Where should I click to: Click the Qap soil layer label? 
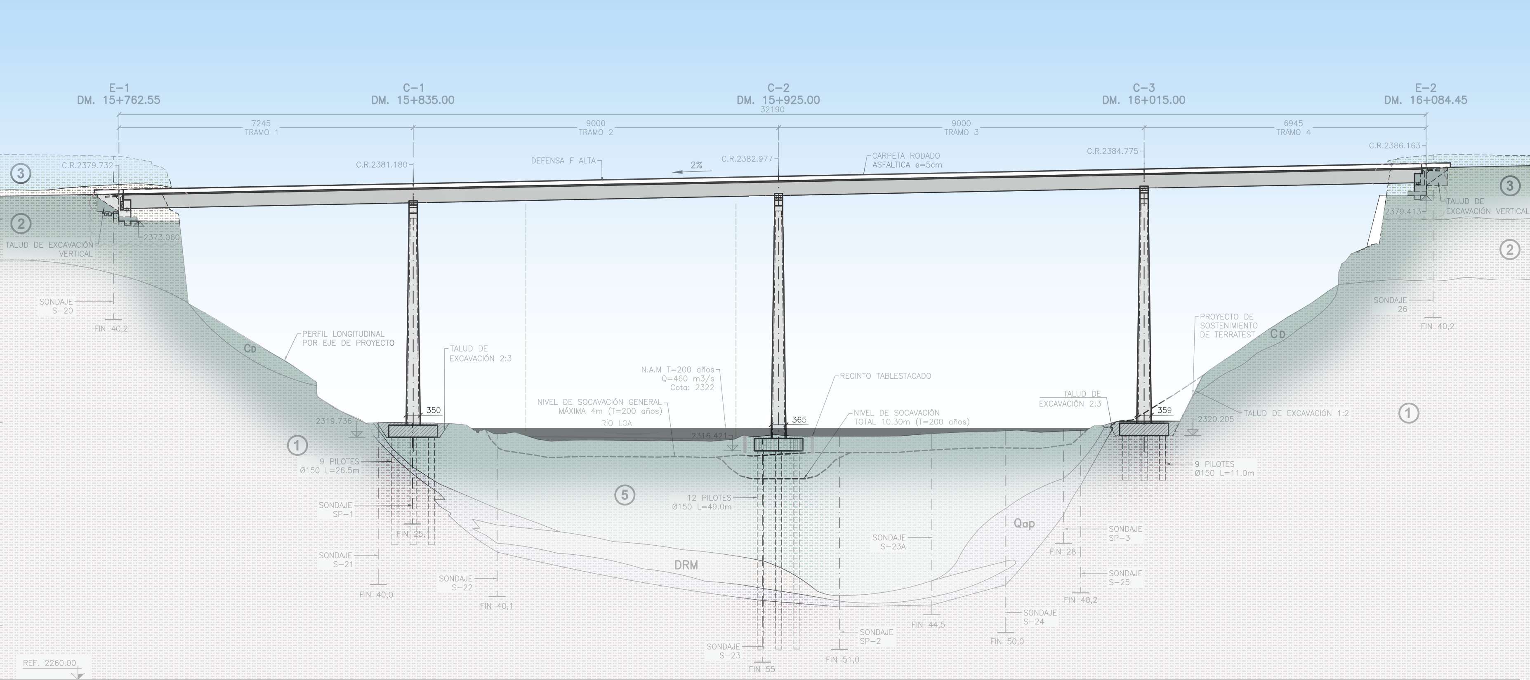coord(1024,523)
